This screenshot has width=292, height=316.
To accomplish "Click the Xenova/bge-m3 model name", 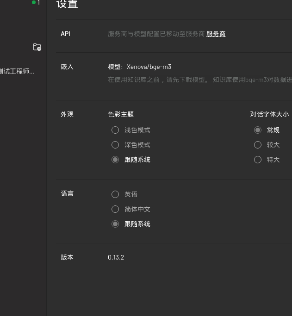I will 149,67.
